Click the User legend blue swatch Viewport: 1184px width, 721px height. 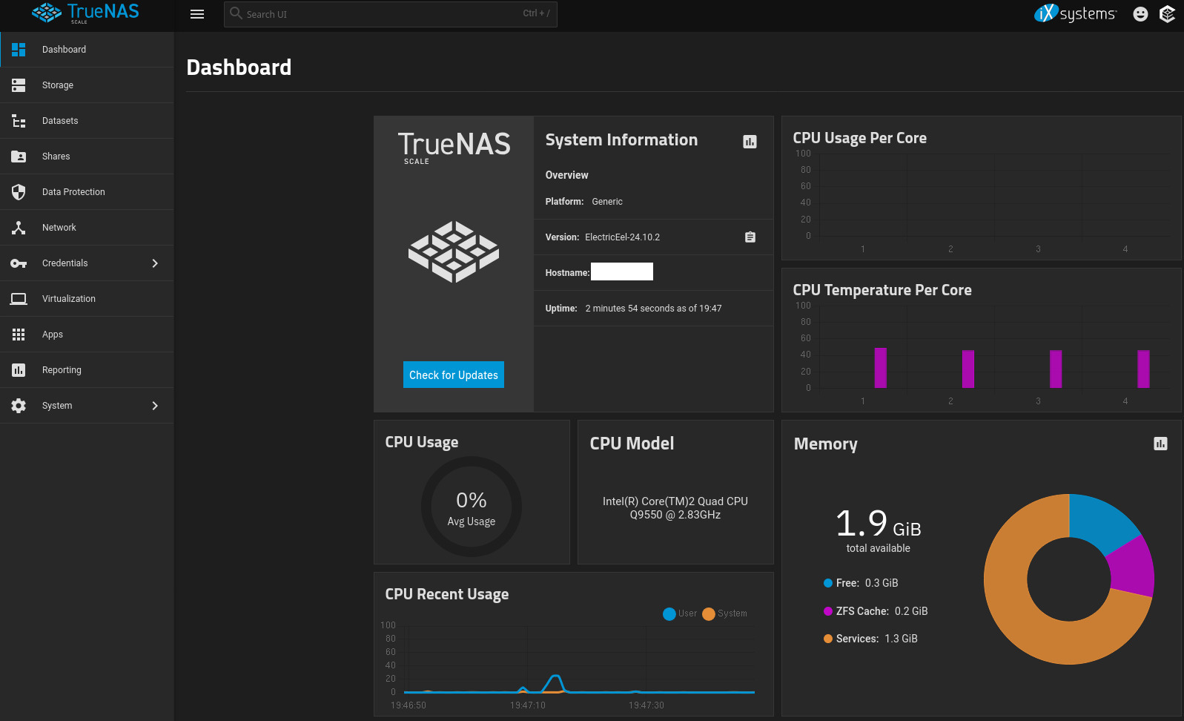(669, 613)
